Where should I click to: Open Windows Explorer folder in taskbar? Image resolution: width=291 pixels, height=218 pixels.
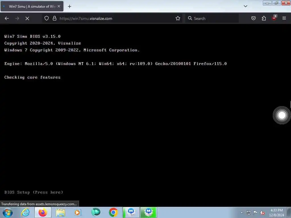coord(61,212)
